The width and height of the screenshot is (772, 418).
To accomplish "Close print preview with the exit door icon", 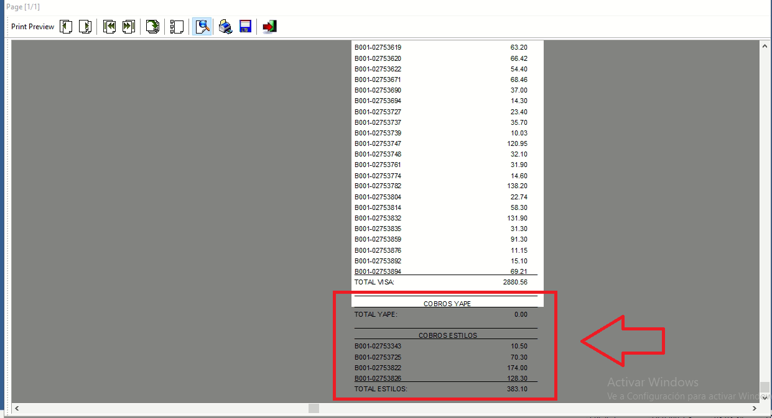I will coord(269,27).
